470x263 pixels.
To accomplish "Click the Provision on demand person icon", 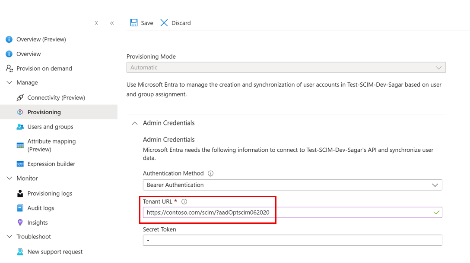I will click(x=10, y=68).
